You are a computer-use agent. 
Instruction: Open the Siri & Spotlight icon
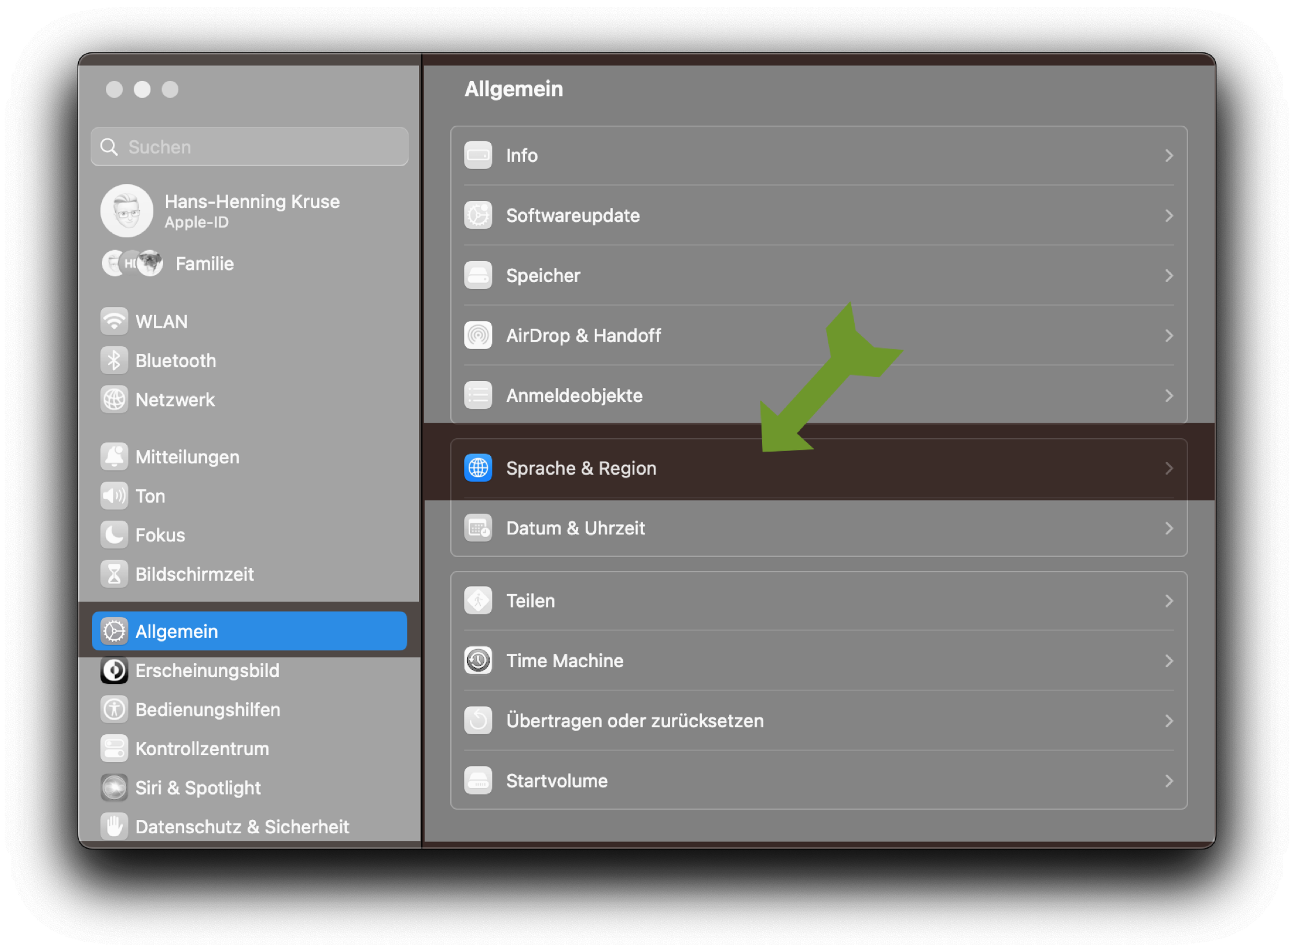pyautogui.click(x=114, y=788)
